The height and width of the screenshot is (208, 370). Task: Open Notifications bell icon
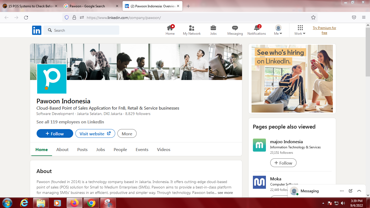coord(257,30)
